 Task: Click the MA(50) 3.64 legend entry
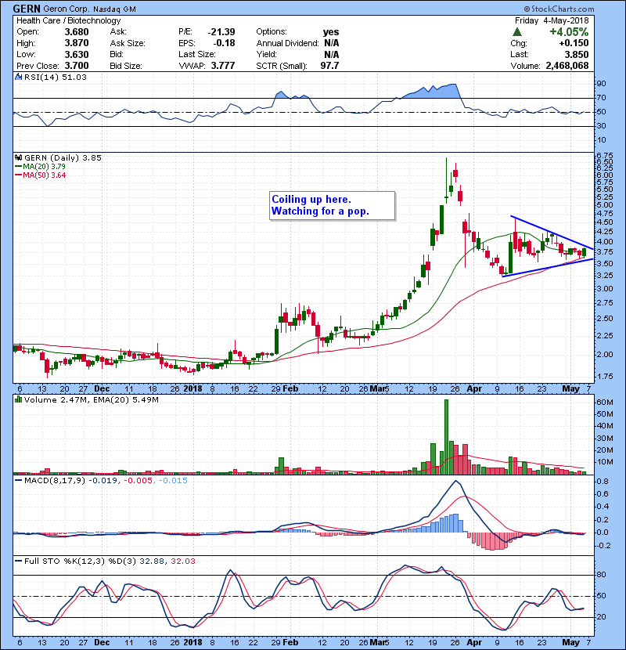(x=40, y=175)
